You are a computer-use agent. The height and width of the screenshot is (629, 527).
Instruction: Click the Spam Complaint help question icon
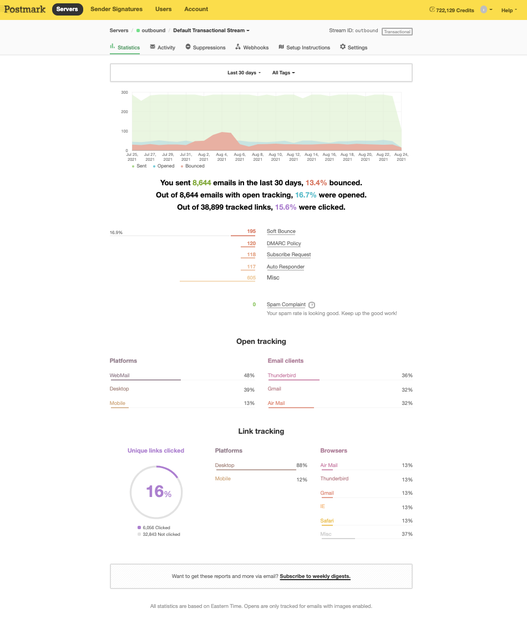[312, 305]
